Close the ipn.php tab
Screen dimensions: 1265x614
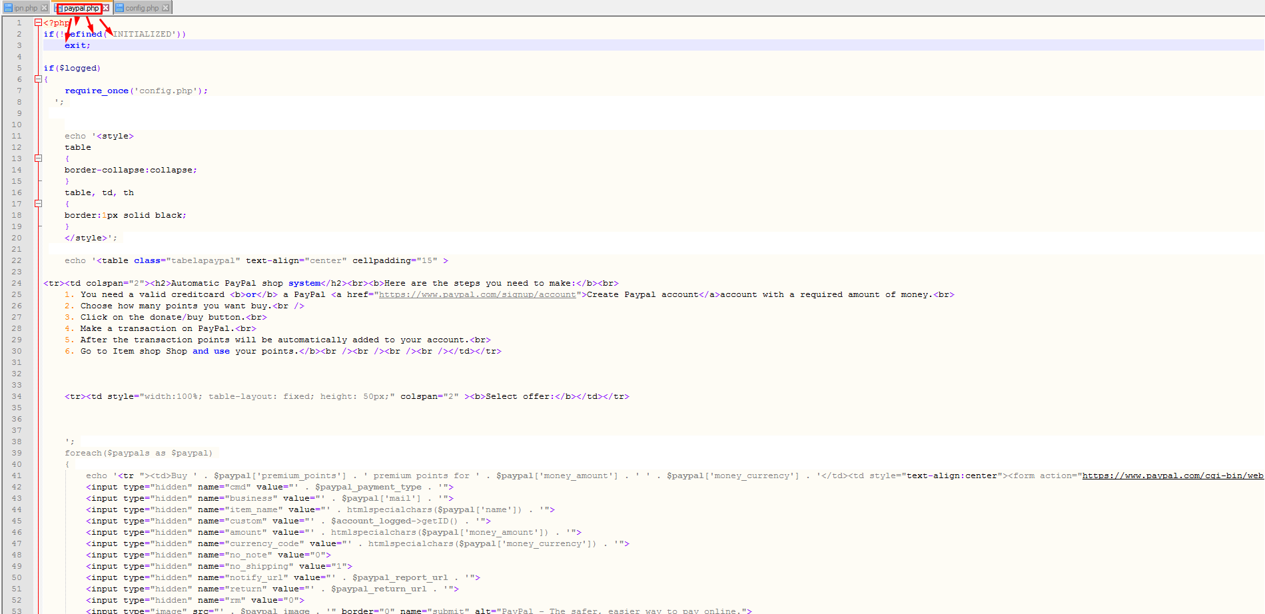point(44,8)
